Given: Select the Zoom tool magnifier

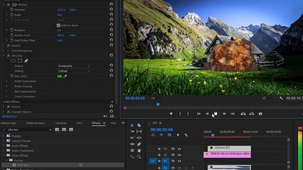Looking at the screenshot, I should [139, 157].
